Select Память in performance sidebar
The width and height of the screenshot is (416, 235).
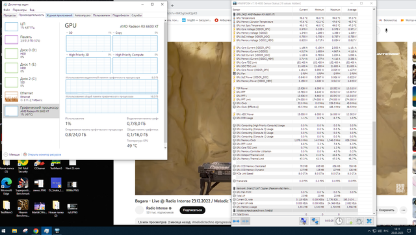[x=31, y=39]
